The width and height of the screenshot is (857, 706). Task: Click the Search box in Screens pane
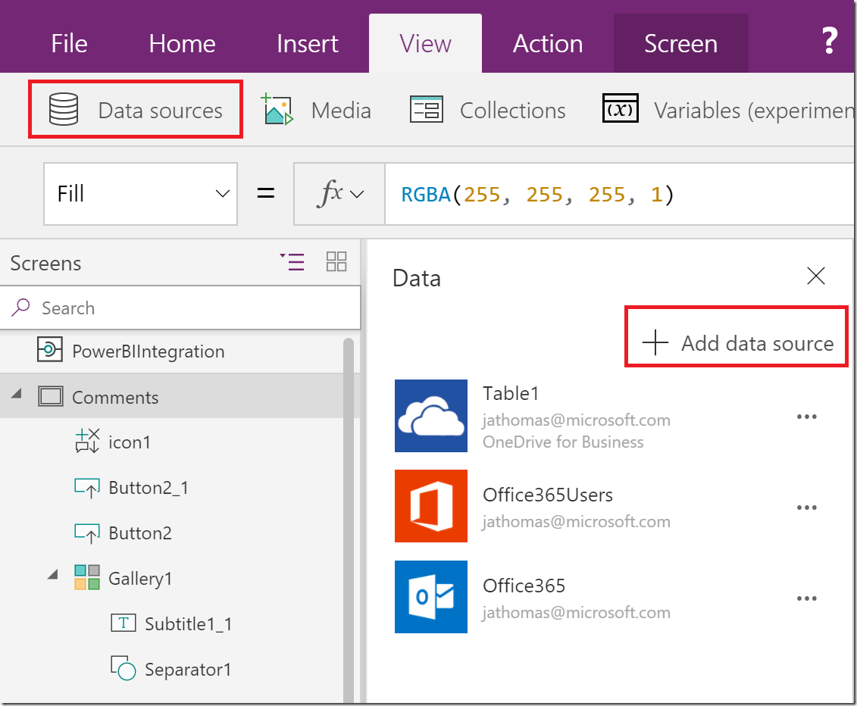pos(180,308)
